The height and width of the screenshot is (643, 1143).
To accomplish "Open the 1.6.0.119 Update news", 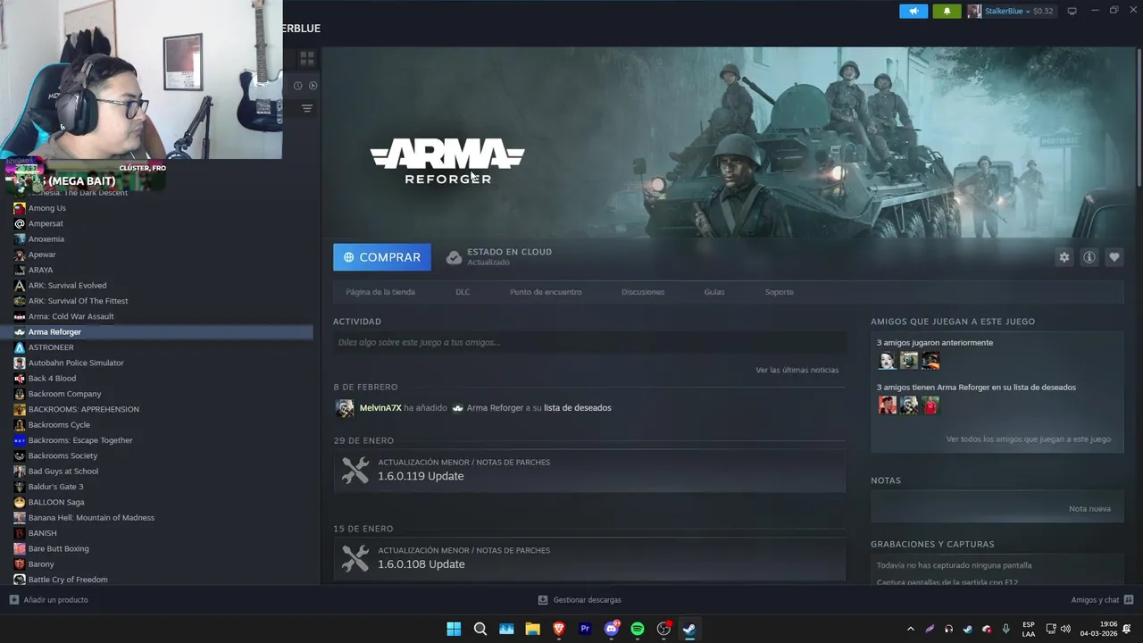I will coord(589,470).
